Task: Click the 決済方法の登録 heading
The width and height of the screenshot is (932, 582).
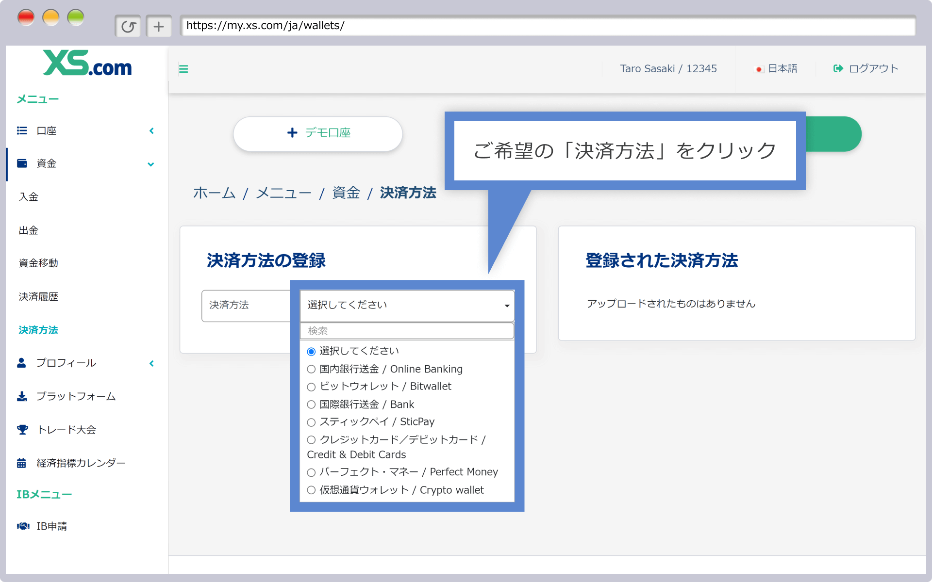Action: (x=266, y=261)
